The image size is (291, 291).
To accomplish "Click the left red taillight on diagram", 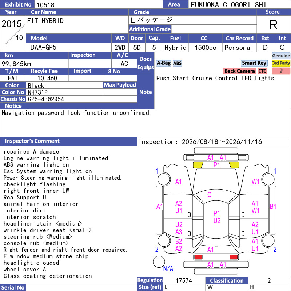I will click(198, 257).
